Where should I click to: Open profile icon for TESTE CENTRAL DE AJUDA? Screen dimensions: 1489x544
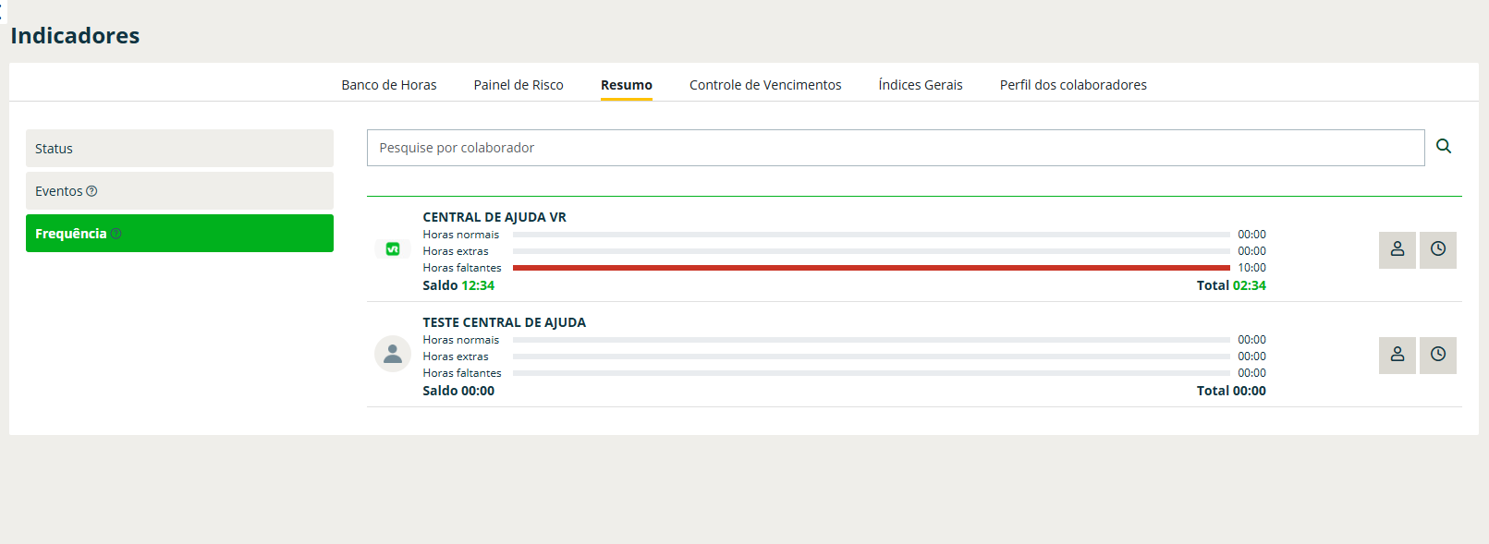click(1397, 355)
